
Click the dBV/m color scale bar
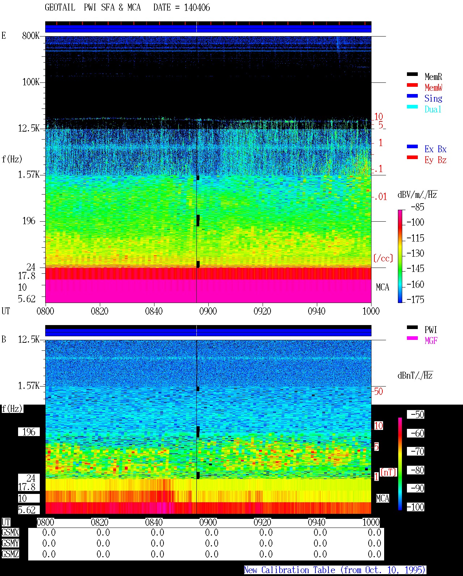(x=400, y=256)
